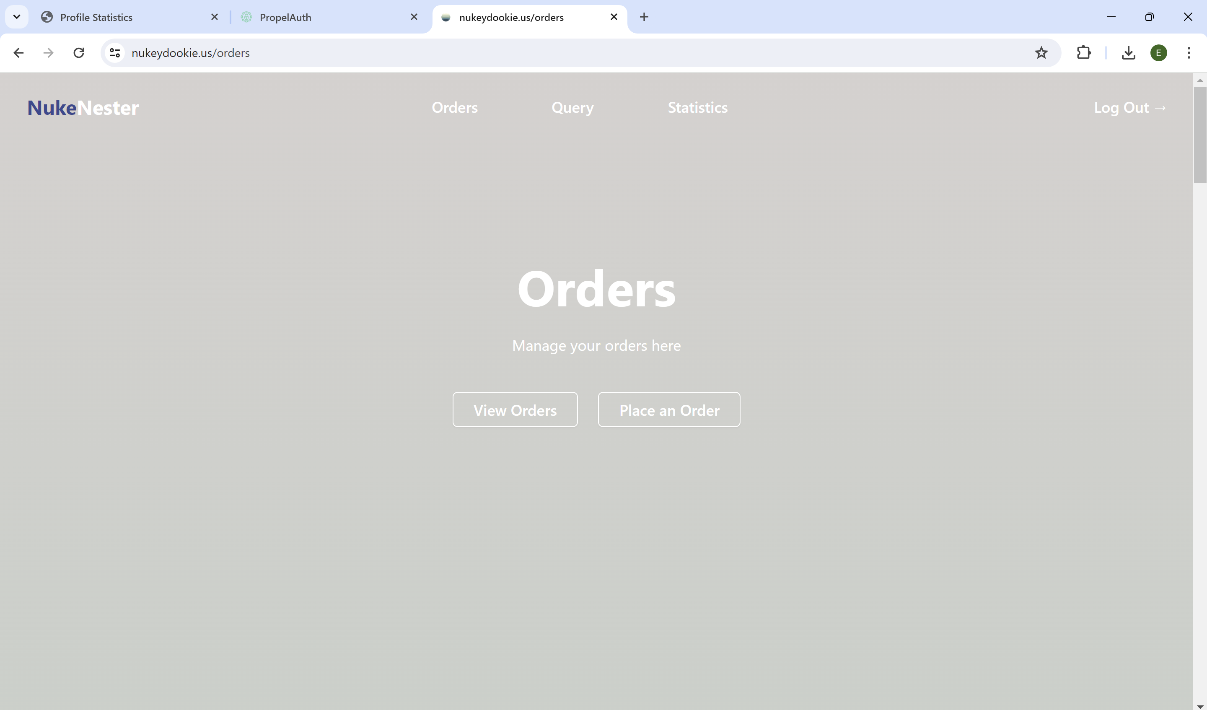Open the Downloads tray icon
The width and height of the screenshot is (1207, 710).
click(1128, 53)
